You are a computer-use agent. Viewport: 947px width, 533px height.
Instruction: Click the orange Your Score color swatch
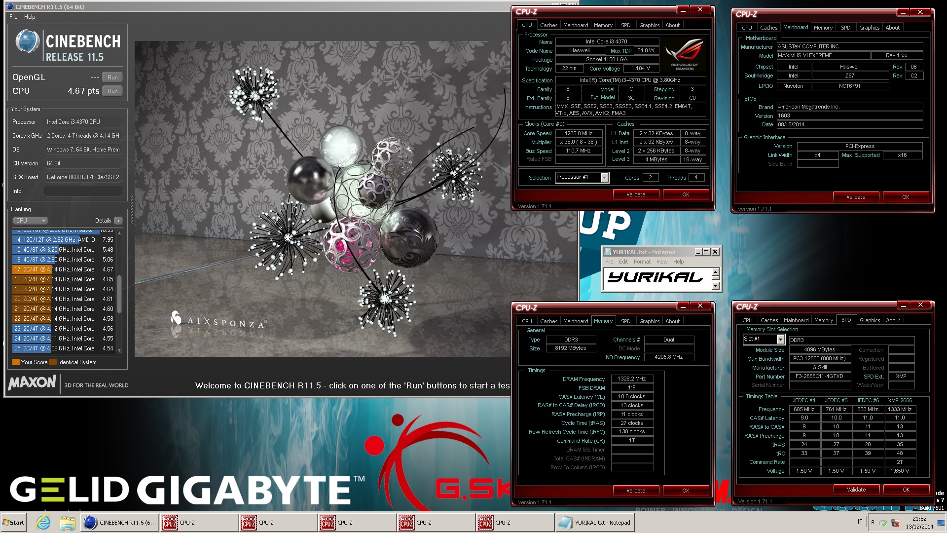click(x=16, y=362)
